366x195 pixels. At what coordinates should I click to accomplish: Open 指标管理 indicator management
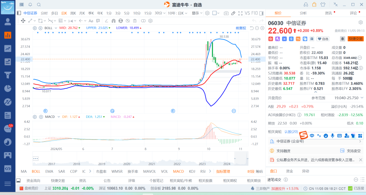click(x=223, y=171)
